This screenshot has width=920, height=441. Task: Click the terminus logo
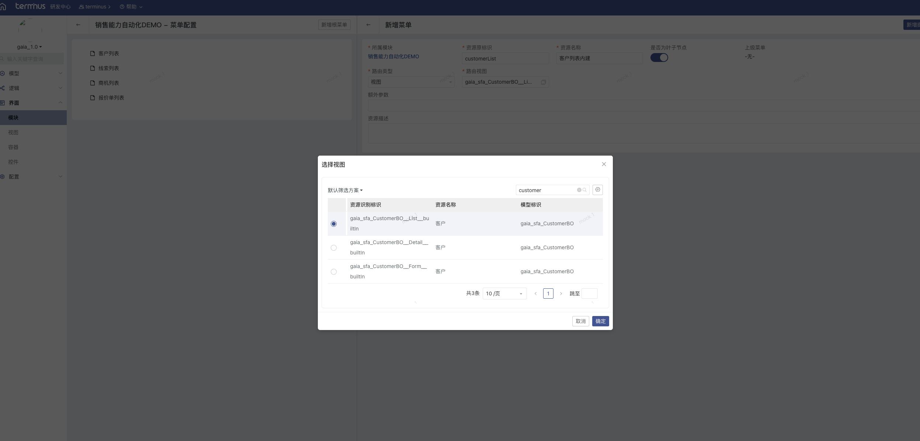30,6
